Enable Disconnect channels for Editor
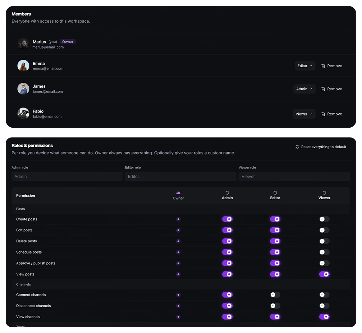The image size is (362, 333). pyautogui.click(x=275, y=306)
